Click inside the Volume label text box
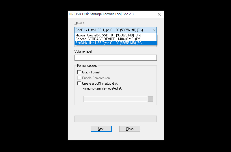 [x=115, y=58]
